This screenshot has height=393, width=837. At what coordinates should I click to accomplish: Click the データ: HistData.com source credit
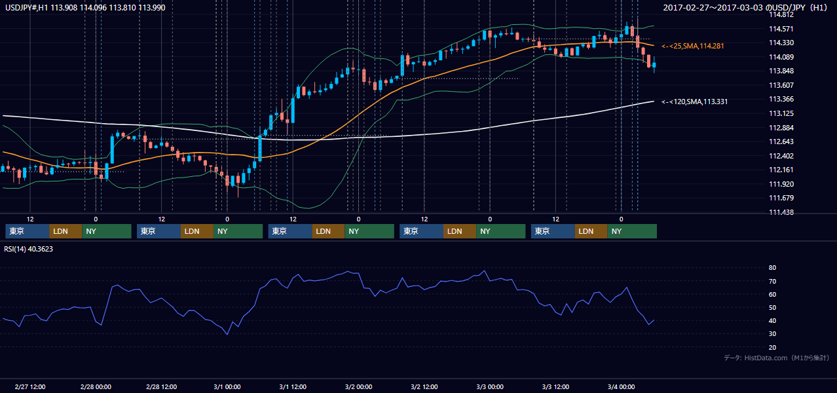[x=777, y=358]
